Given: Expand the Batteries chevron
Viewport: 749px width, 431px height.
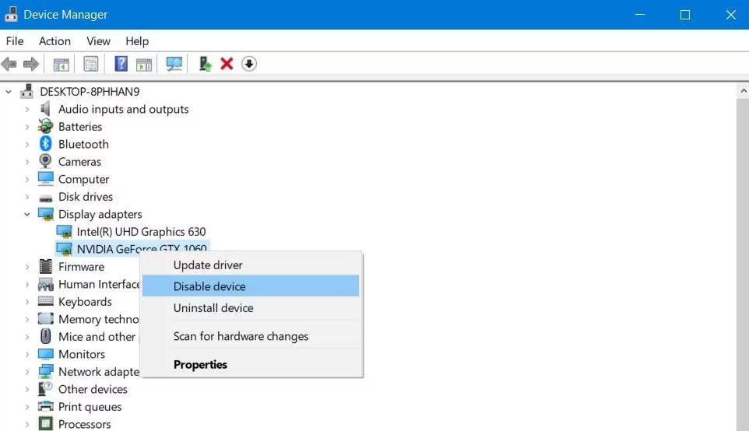Looking at the screenshot, I should coord(27,127).
